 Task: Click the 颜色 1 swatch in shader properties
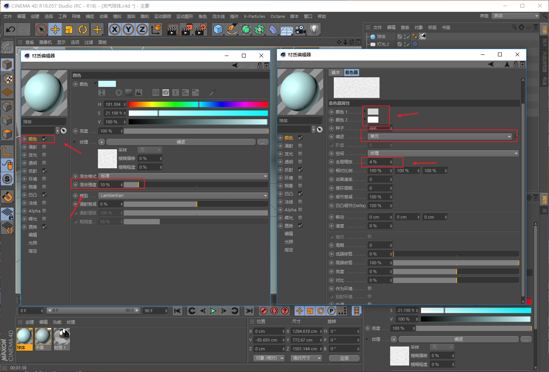point(373,112)
